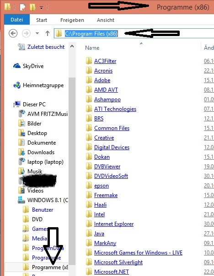Image resolution: width=214 pixels, height=276 pixels.
Task: Open the Datei ribbon tab
Action: pyautogui.click(x=17, y=20)
